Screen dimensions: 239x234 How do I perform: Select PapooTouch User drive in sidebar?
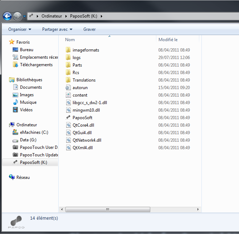click(x=39, y=147)
